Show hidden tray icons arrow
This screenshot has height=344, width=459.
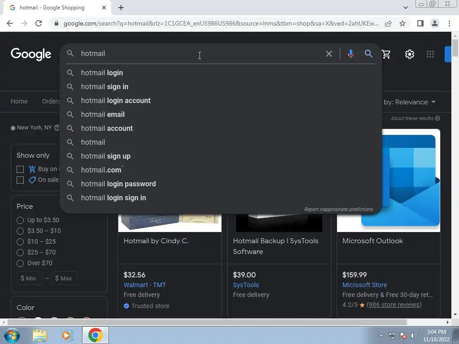tap(381, 335)
